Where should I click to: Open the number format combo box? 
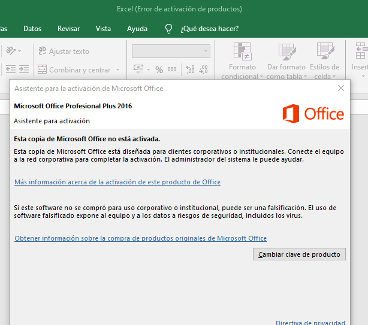(171, 51)
